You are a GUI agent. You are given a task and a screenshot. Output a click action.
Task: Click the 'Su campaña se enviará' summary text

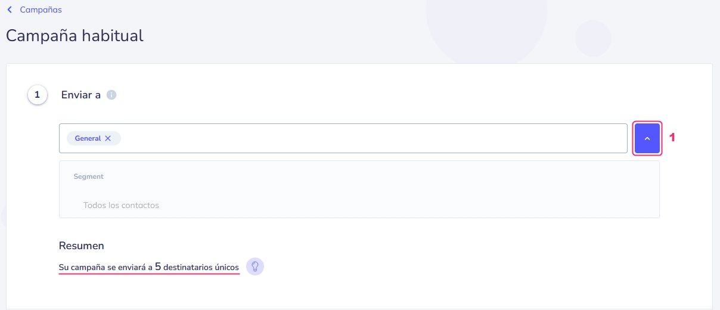pyautogui.click(x=102, y=267)
